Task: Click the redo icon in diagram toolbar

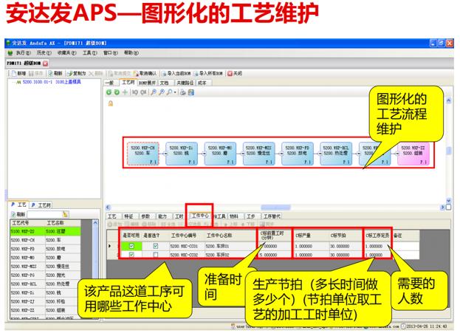Action: click(x=143, y=92)
